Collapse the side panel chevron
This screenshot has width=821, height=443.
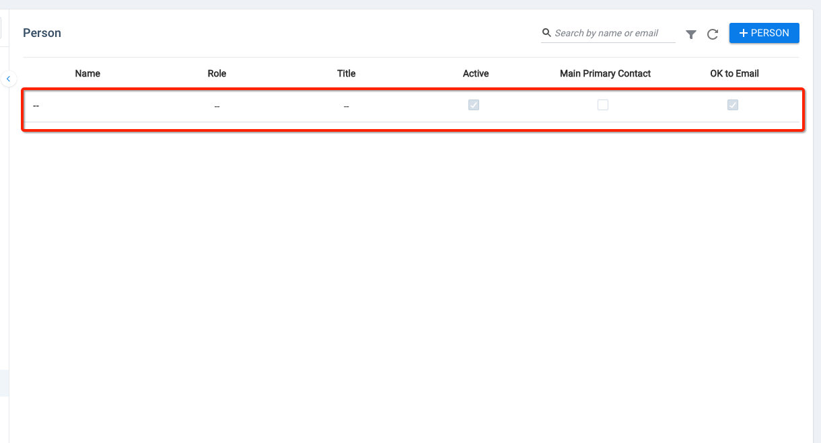8,79
